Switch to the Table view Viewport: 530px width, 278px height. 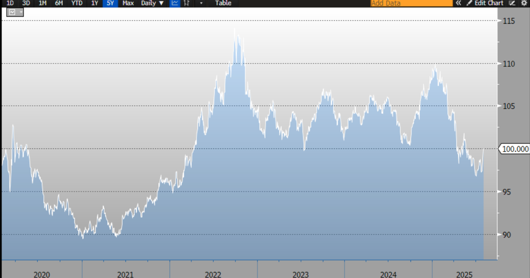click(x=223, y=3)
